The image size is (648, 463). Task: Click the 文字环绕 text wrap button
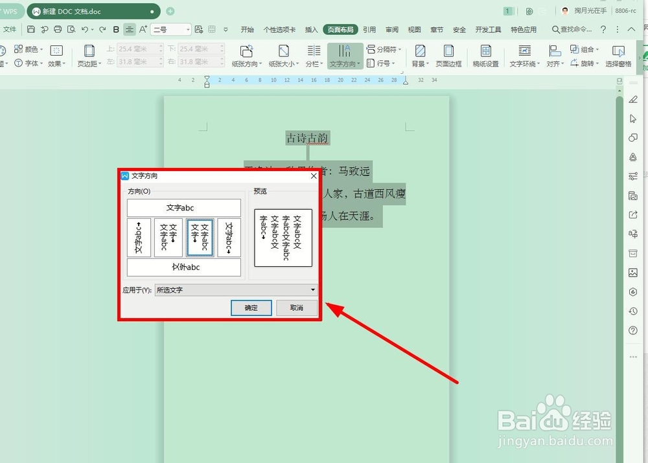(x=524, y=55)
